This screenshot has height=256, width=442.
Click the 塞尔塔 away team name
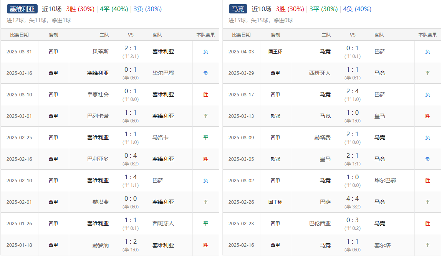click(x=382, y=245)
